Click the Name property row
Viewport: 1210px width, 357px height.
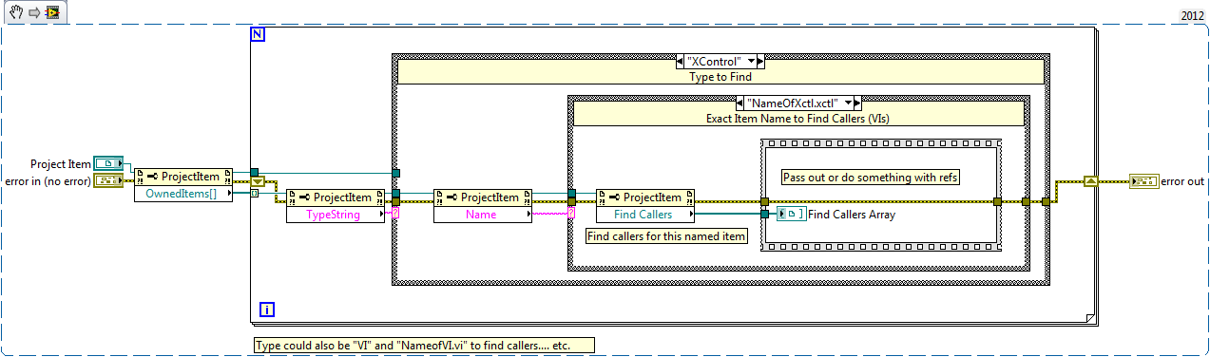483,215
